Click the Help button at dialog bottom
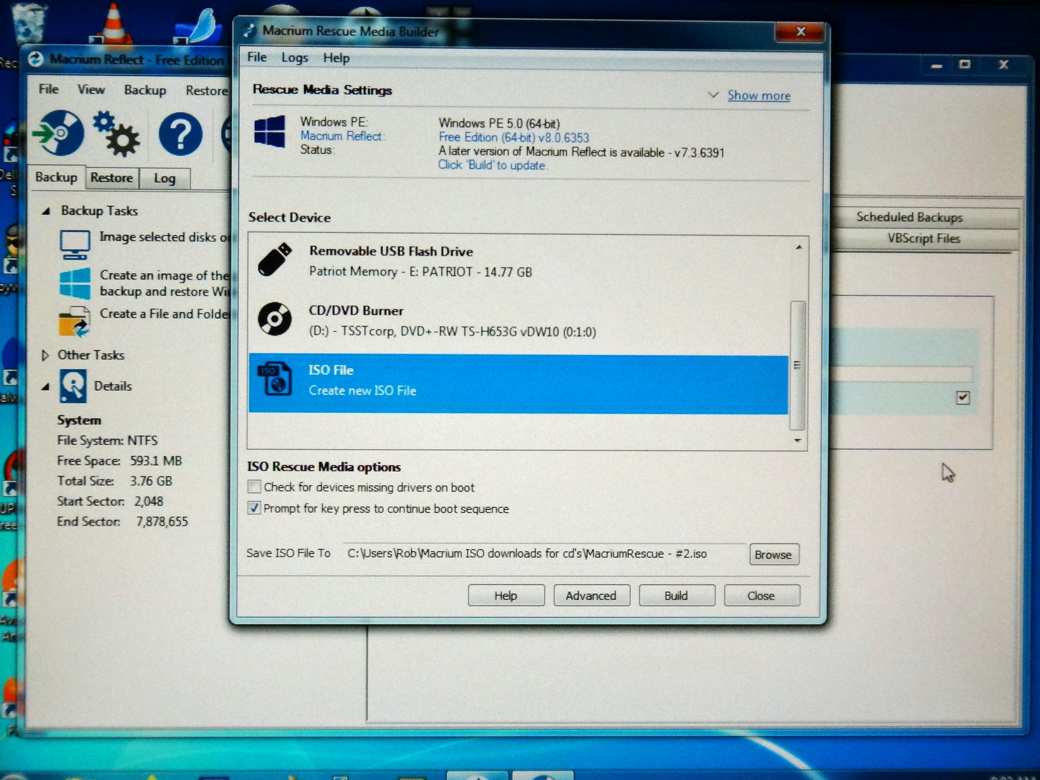Screen dimensions: 1040x780 coord(506,596)
